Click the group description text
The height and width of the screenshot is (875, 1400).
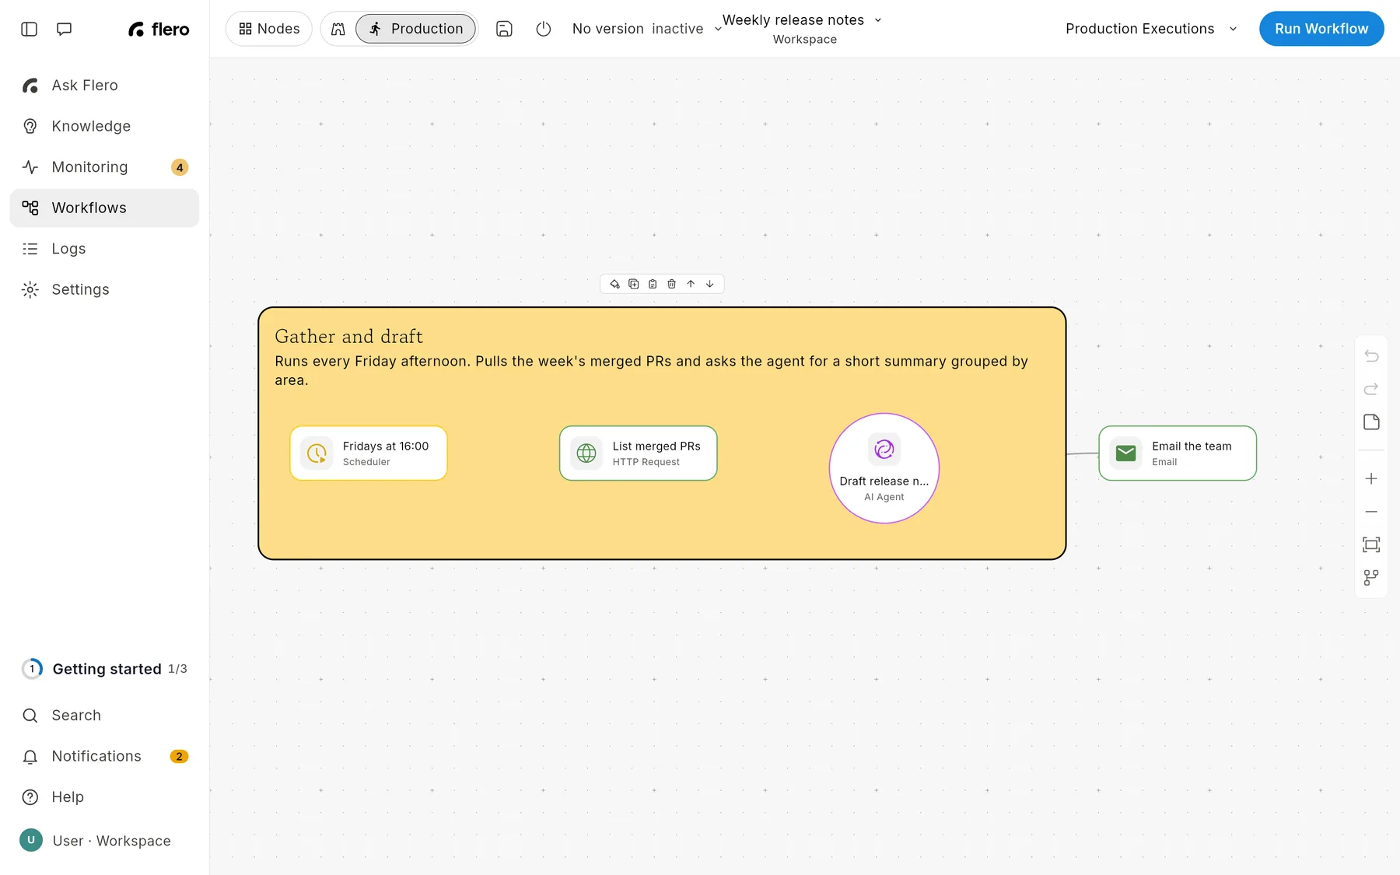click(652, 371)
